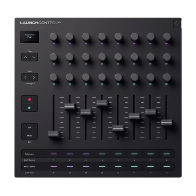
Task: Click the first blue-LED knob in middle row
Action: tap(54, 57)
